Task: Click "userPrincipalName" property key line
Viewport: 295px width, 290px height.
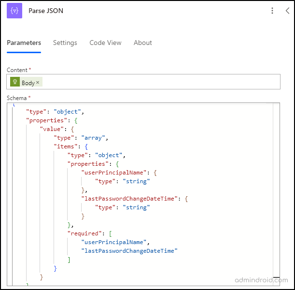Action: coord(119,173)
